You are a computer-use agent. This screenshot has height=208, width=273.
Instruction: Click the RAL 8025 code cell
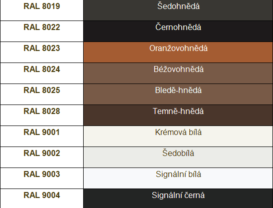pos(42,94)
